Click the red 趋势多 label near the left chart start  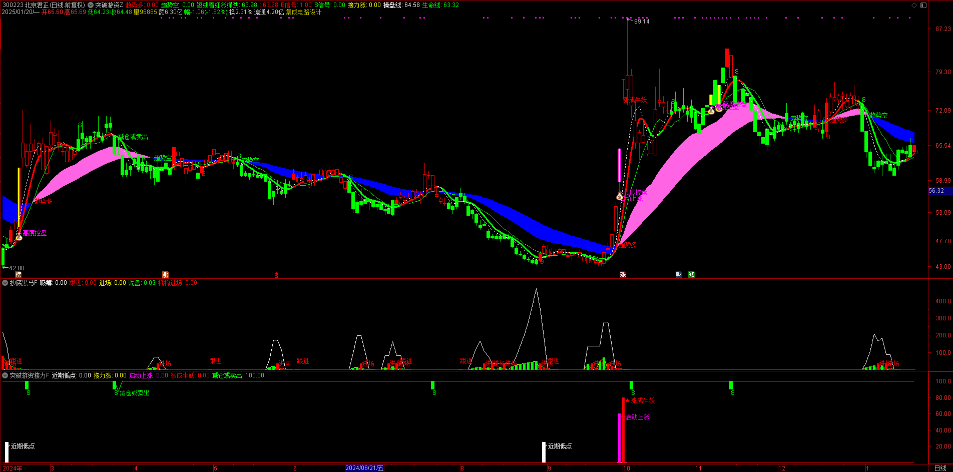[x=43, y=201]
